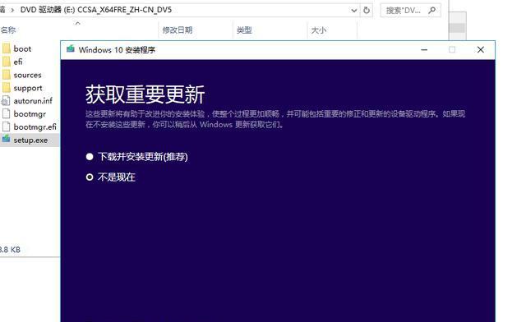Image resolution: width=526 pixels, height=322 pixels.
Task: Select the bootmgr.efi file icon
Action: [6, 126]
